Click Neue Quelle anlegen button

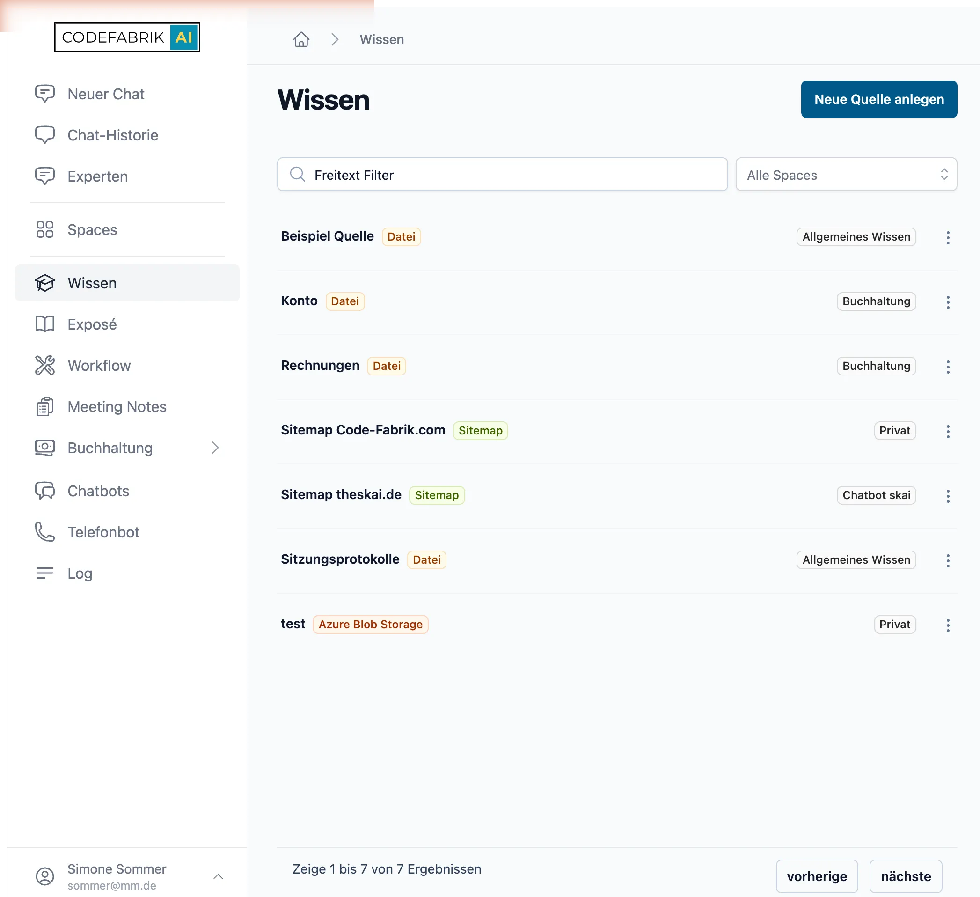tap(879, 99)
